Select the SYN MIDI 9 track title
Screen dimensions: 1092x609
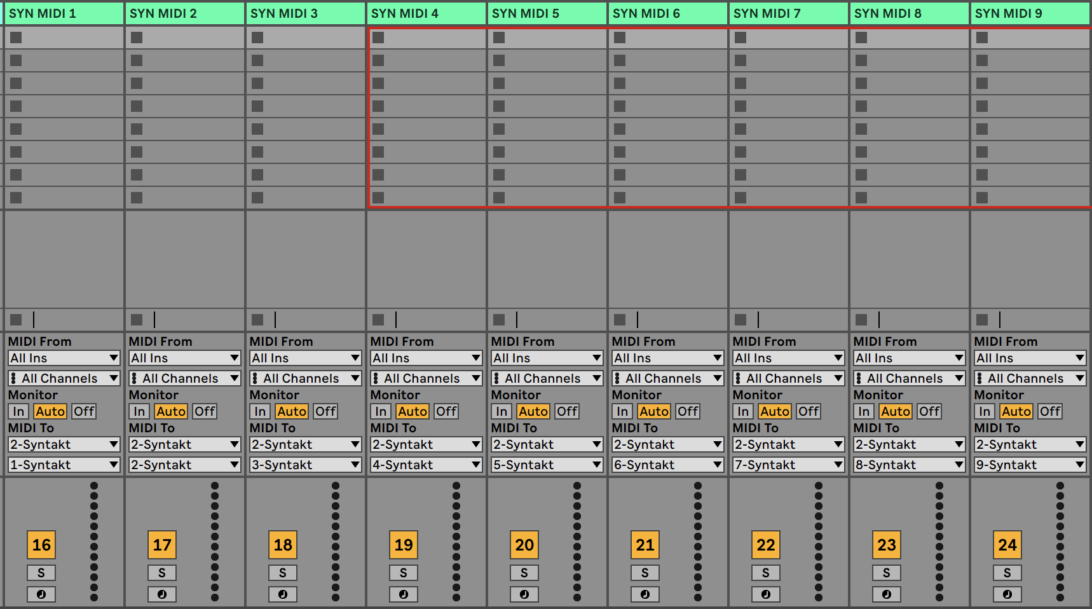click(1030, 13)
